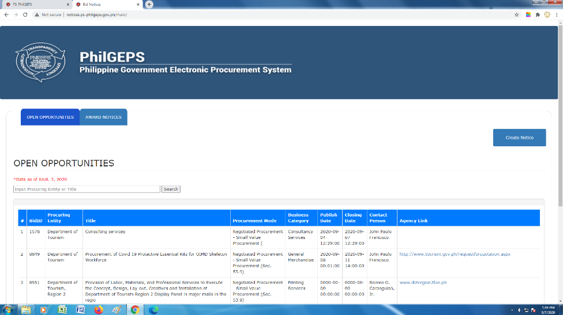
Task: Switch to the AWARD NOTICES tab
Action: 103,117
